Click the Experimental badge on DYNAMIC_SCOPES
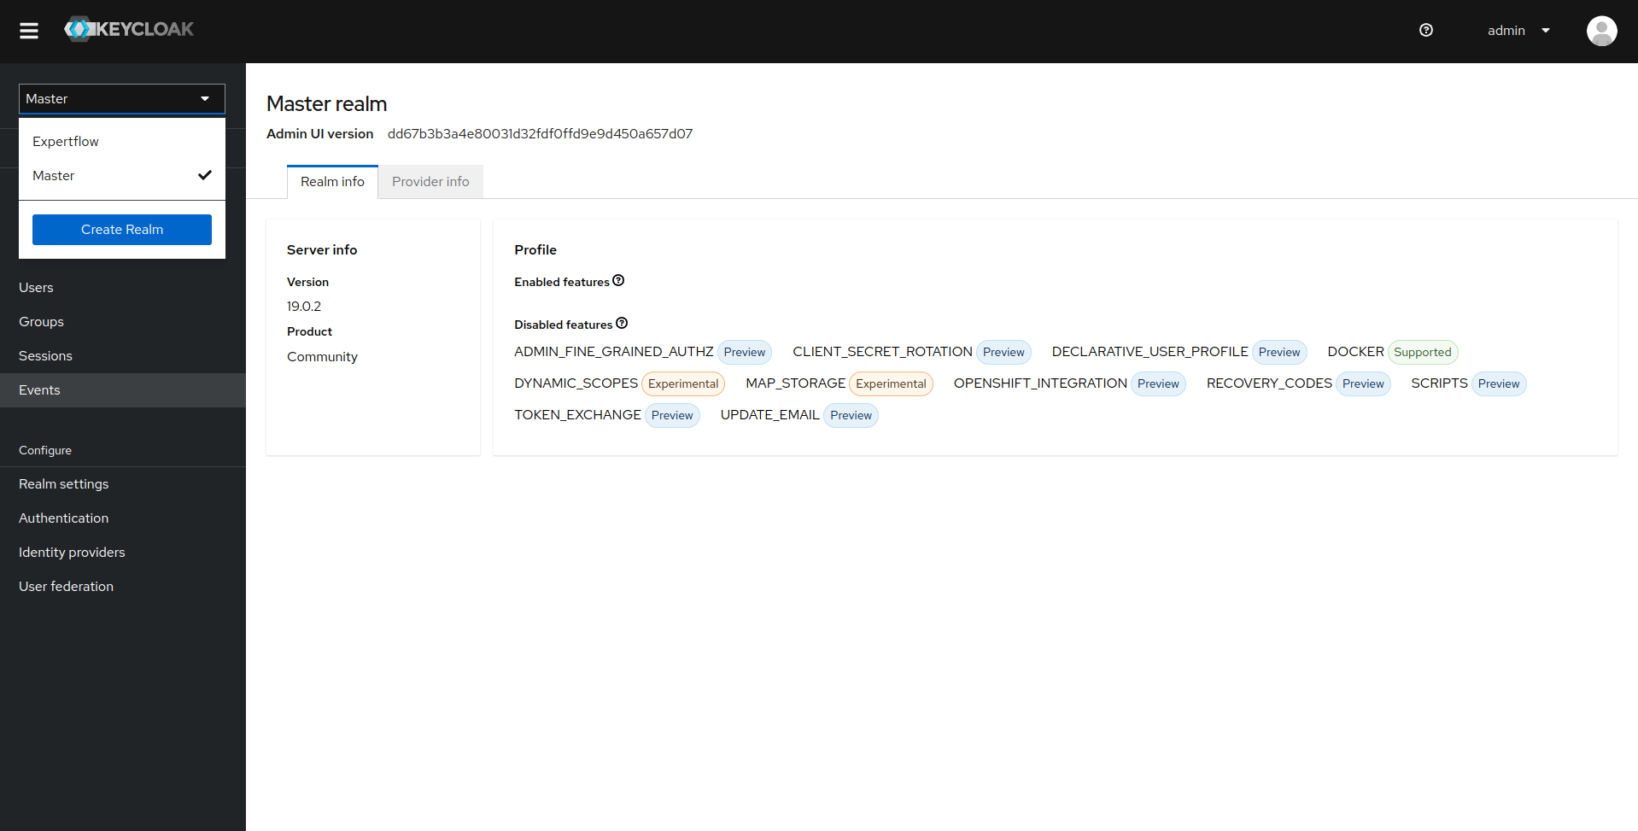This screenshot has height=831, width=1638. (683, 383)
